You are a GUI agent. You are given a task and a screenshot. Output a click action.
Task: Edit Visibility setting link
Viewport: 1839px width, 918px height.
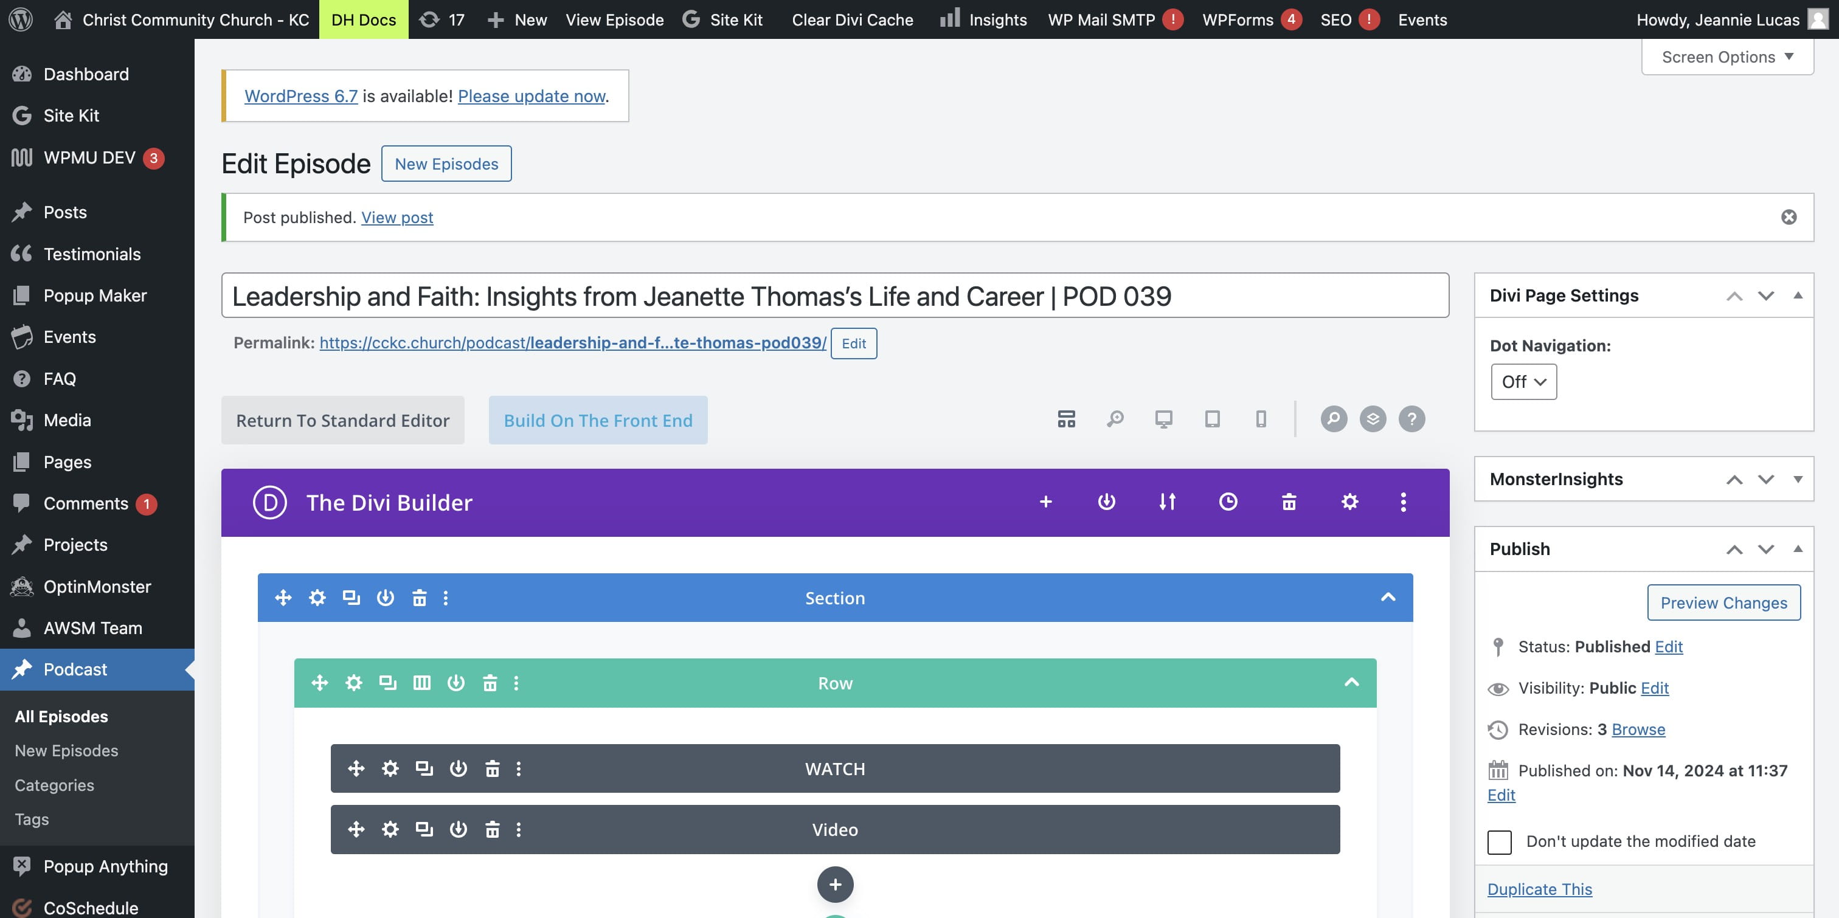1655,688
